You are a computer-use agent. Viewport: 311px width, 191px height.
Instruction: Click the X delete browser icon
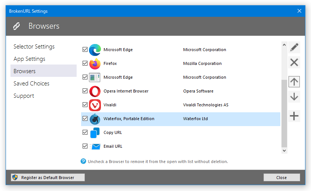294,62
